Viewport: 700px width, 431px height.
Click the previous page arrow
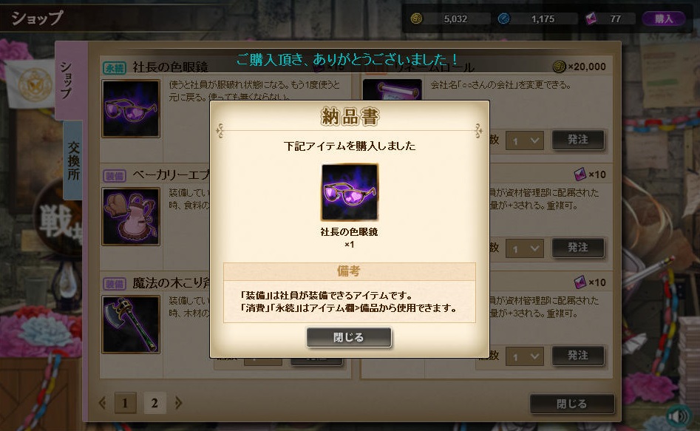102,403
